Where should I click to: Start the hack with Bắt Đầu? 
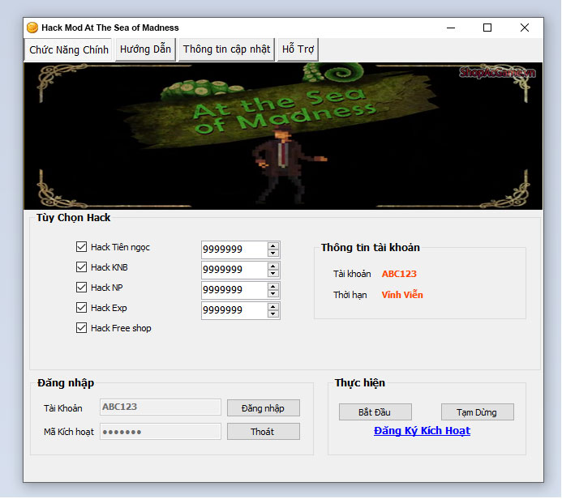pyautogui.click(x=375, y=412)
